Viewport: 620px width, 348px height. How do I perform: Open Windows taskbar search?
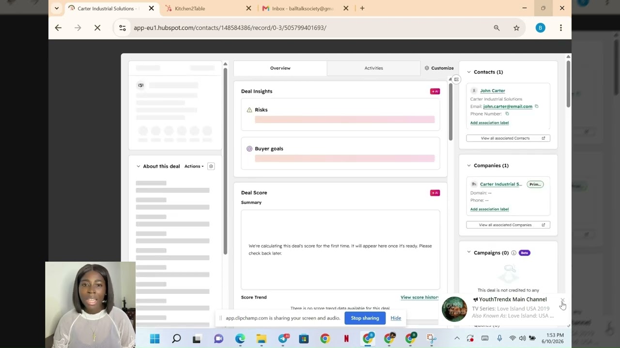176,339
